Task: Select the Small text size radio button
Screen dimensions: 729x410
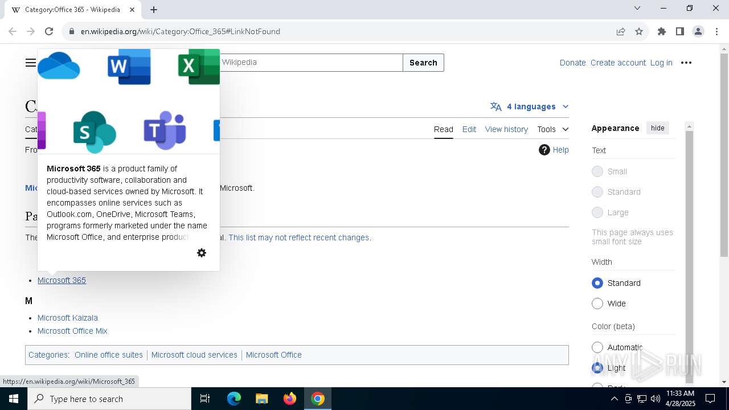Action: coord(597,171)
